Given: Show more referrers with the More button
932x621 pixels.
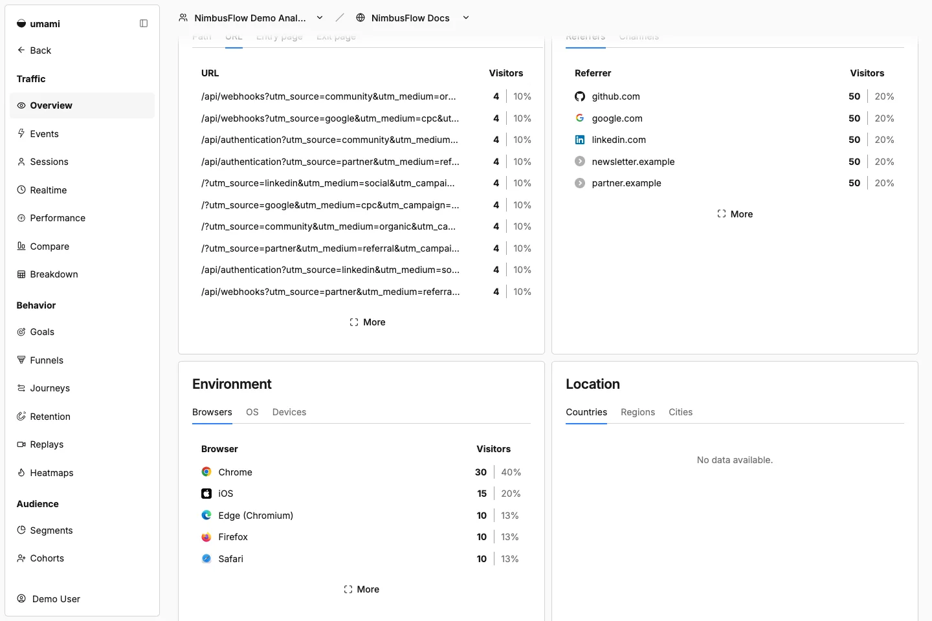Looking at the screenshot, I should point(735,214).
